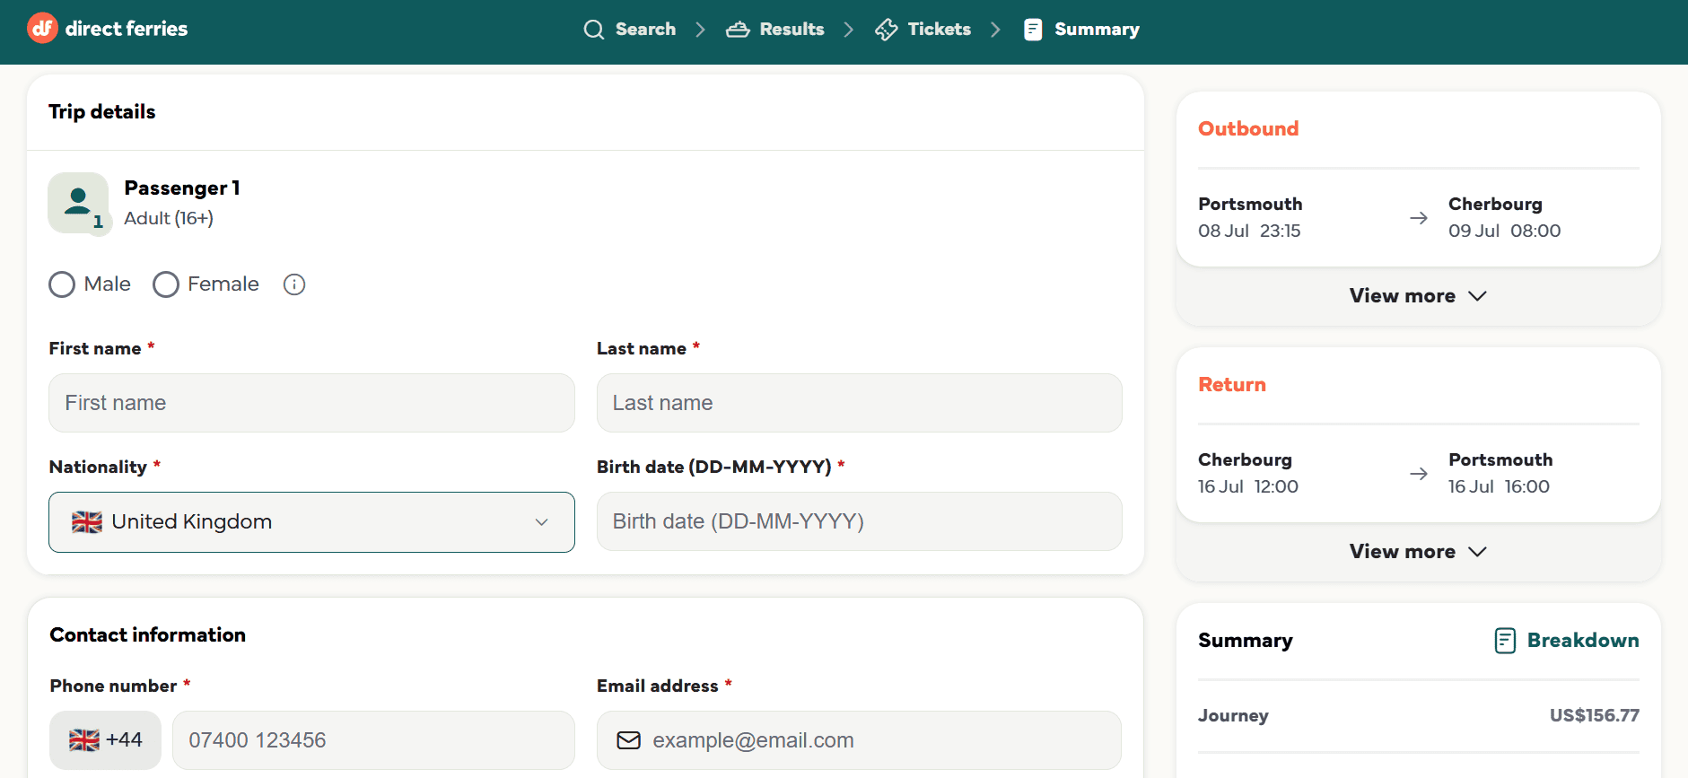Viewport: 1688px width, 778px height.
Task: Click the Search magnifier icon in header
Action: click(x=593, y=30)
